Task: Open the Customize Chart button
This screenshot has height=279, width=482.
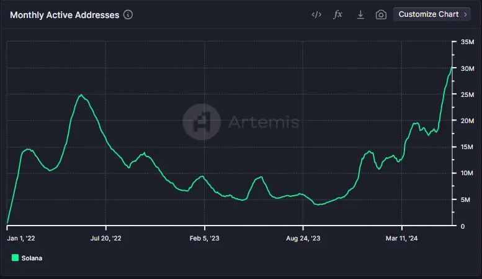Action: (x=428, y=14)
